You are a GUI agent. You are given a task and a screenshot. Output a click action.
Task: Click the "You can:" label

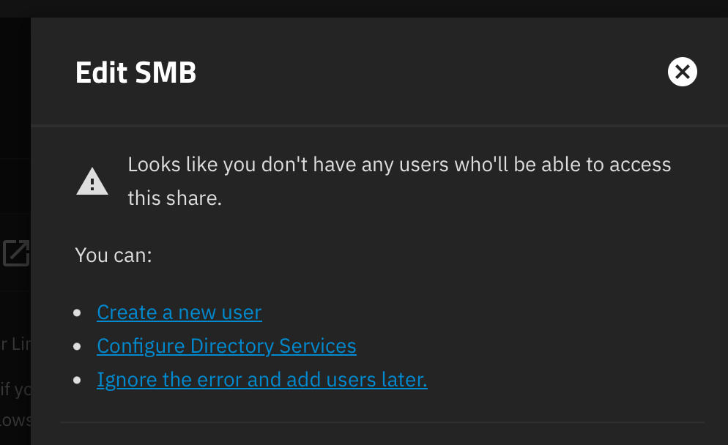pos(114,255)
